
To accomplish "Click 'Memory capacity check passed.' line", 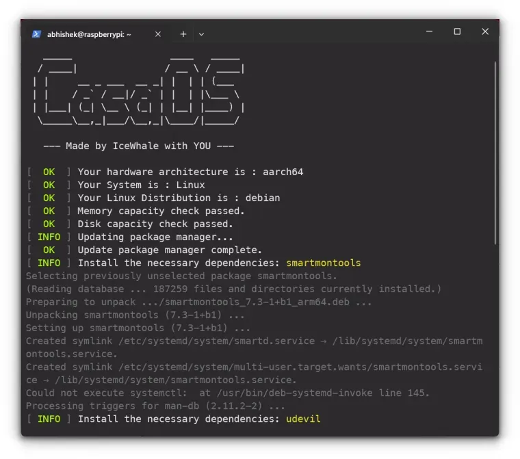I will point(161,211).
